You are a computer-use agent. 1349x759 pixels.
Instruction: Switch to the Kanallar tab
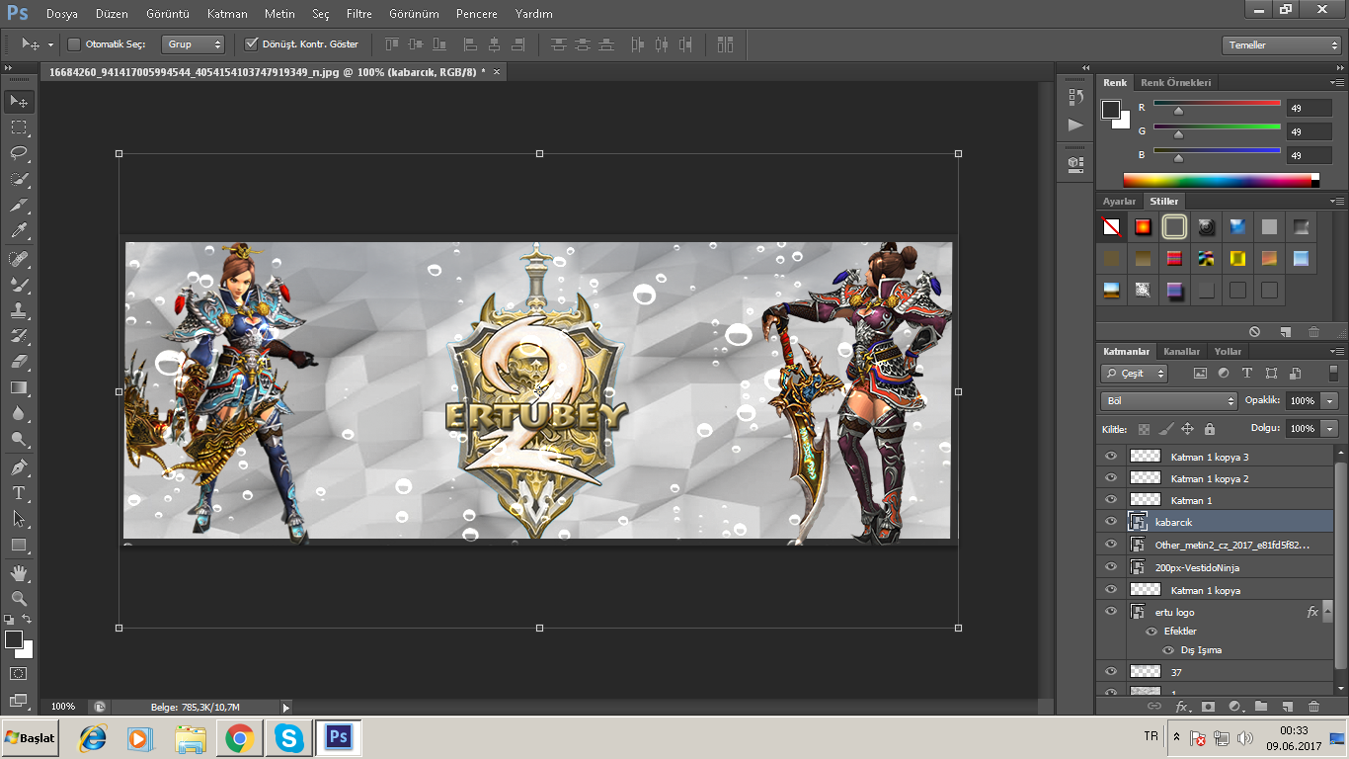click(1181, 352)
